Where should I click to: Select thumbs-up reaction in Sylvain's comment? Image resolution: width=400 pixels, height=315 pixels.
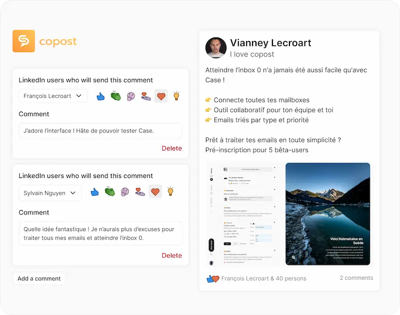coord(94,192)
